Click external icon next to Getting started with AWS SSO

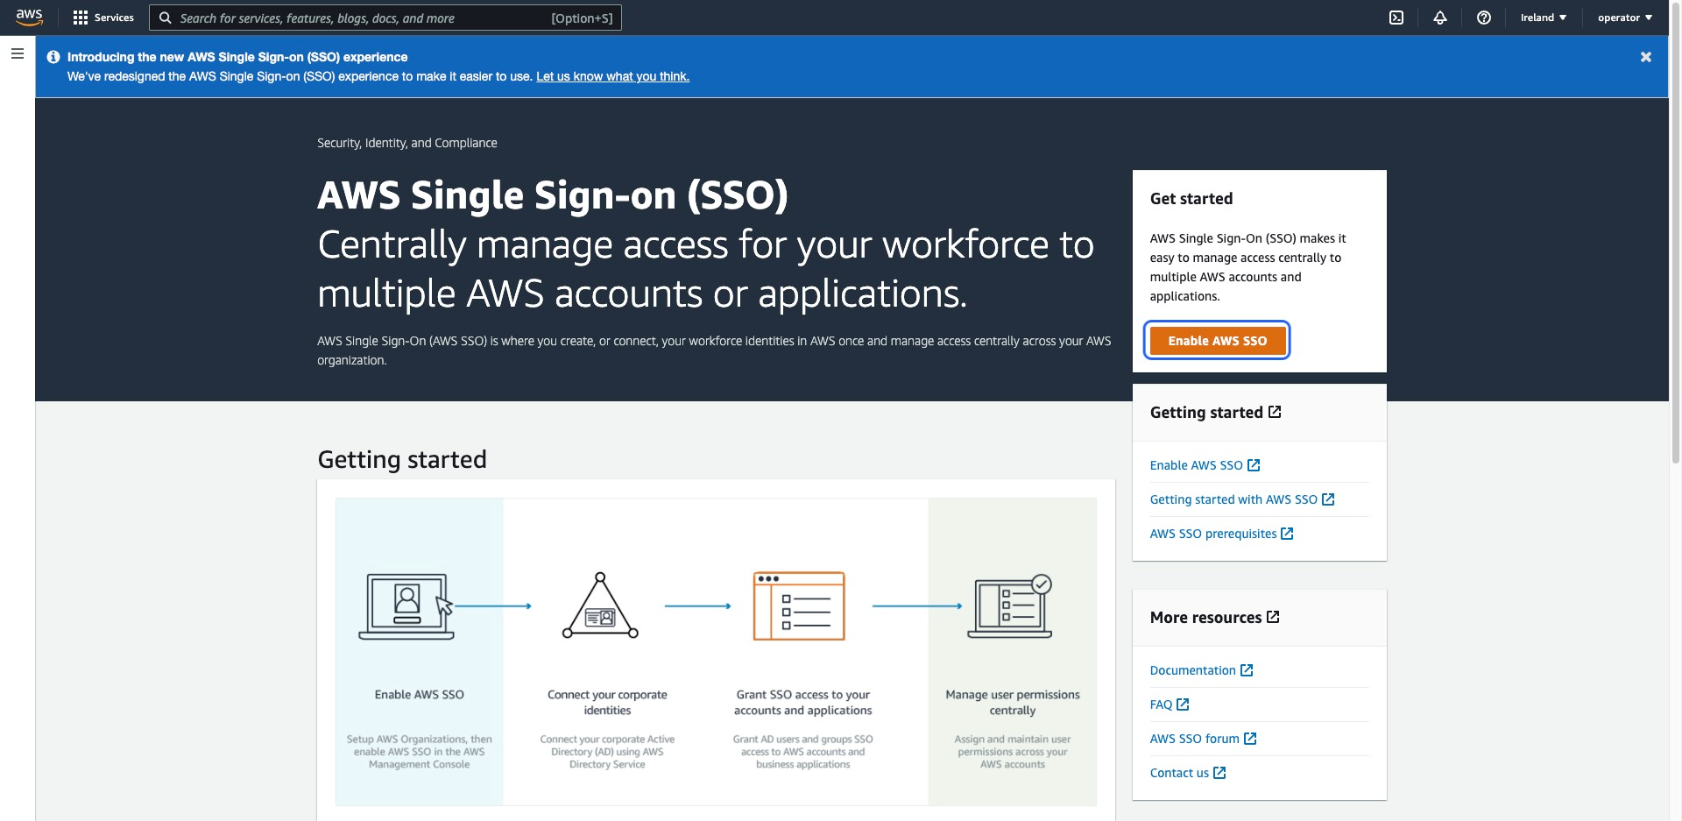pos(1328,499)
